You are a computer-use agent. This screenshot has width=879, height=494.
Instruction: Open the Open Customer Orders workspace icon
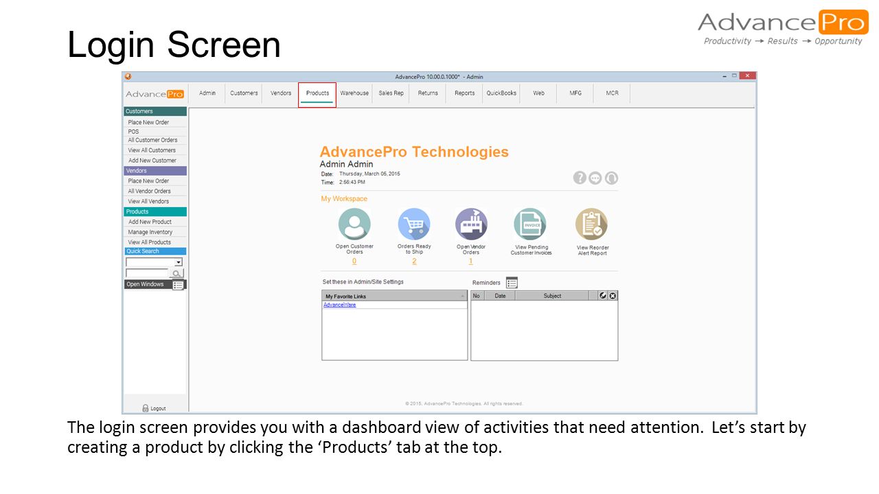coord(354,224)
